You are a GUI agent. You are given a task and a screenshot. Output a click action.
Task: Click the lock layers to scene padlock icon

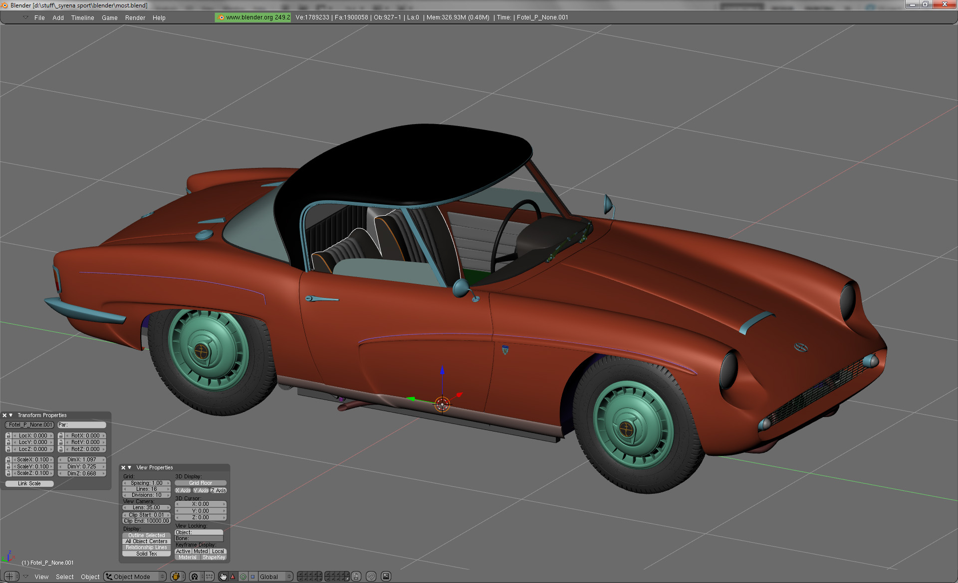click(356, 577)
